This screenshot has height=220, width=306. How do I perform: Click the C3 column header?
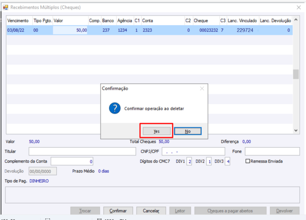tap(223, 21)
